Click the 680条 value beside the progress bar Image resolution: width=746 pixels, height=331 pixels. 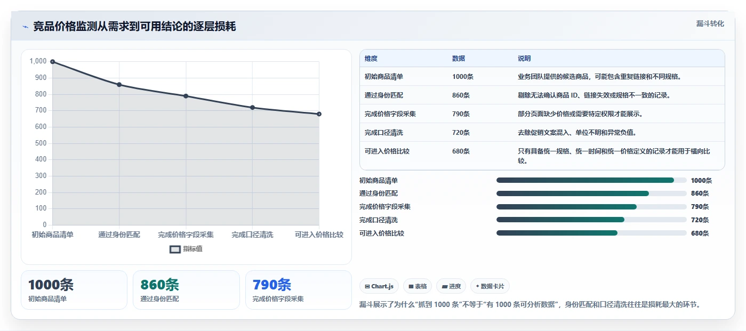pyautogui.click(x=700, y=233)
